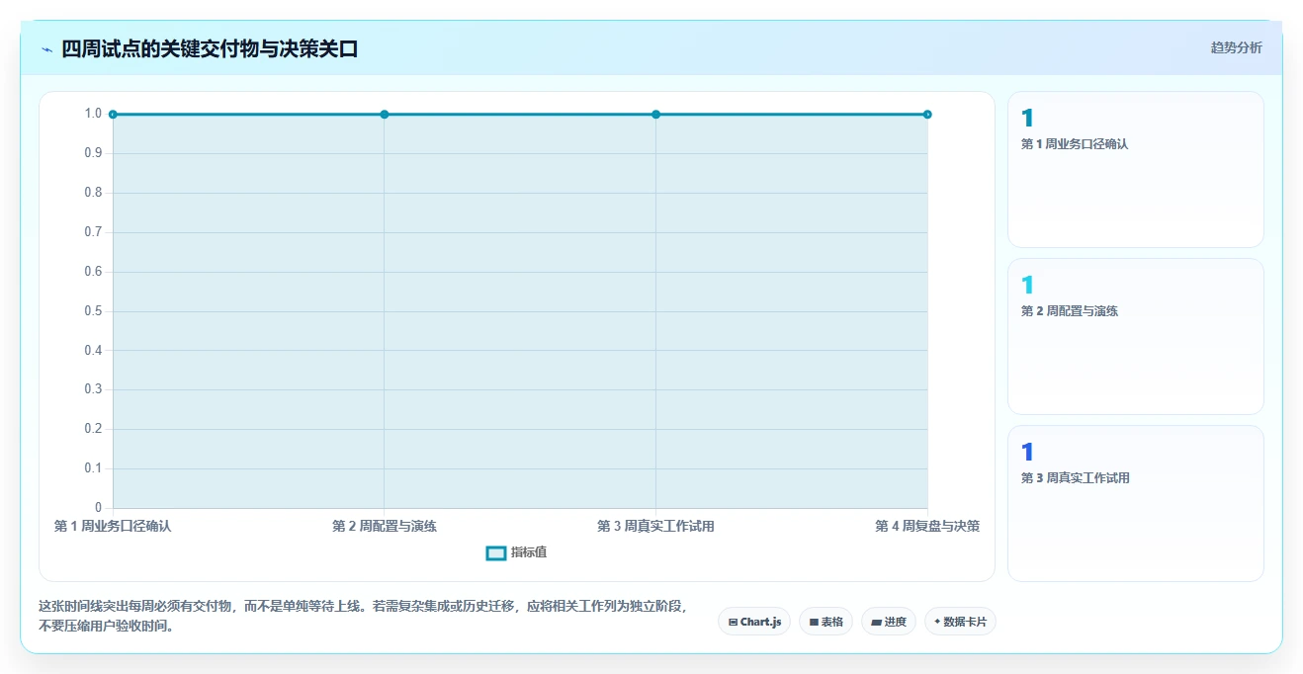This screenshot has width=1303, height=674.
Task: Open the 第 2 周配置与演练 data card
Action: point(1135,336)
